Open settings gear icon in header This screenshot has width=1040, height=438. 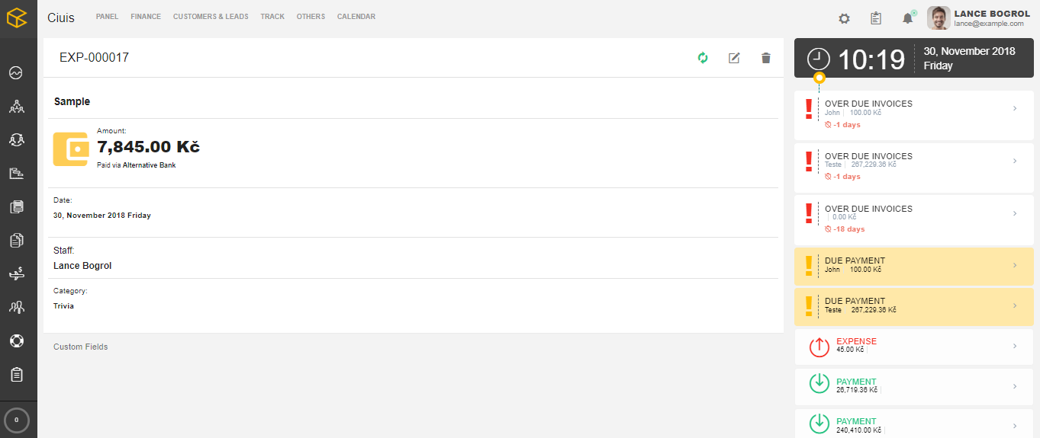[x=844, y=18]
